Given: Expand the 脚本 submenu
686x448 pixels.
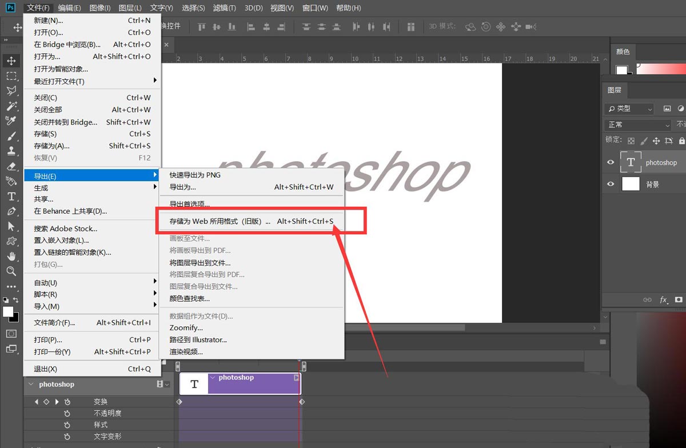Looking at the screenshot, I should tap(92, 294).
